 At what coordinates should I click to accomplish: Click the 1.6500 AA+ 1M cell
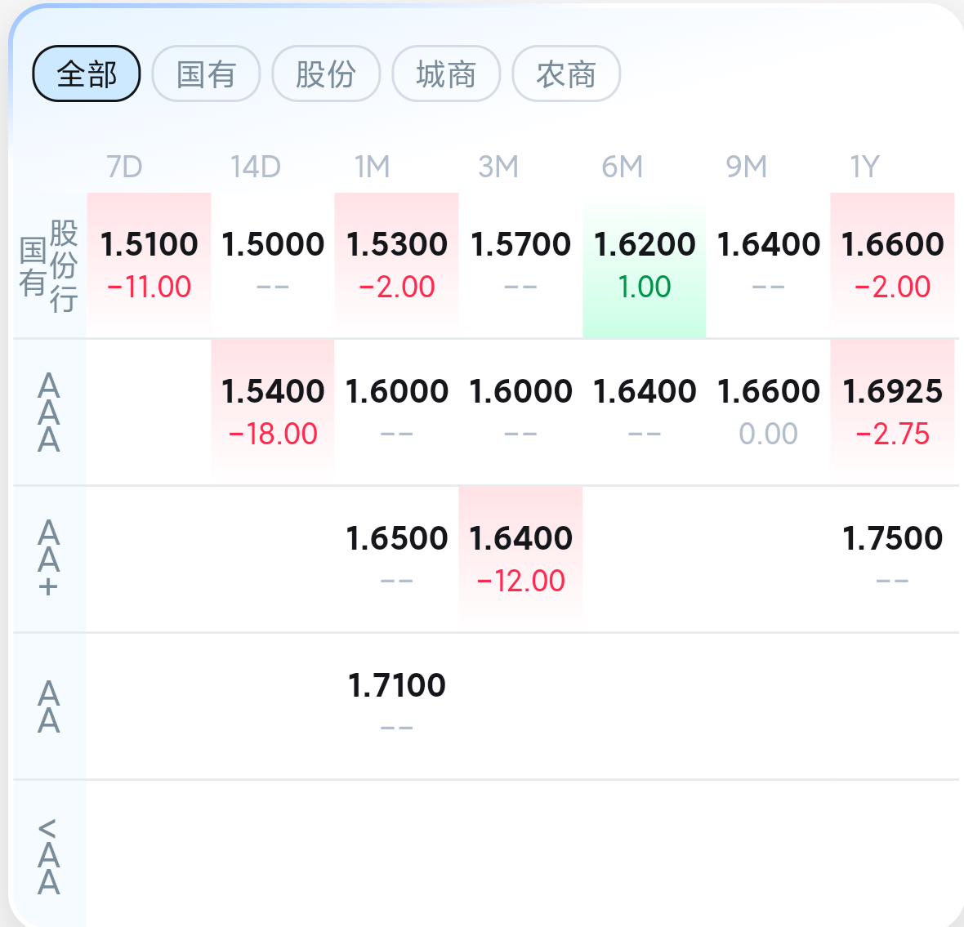point(397,558)
